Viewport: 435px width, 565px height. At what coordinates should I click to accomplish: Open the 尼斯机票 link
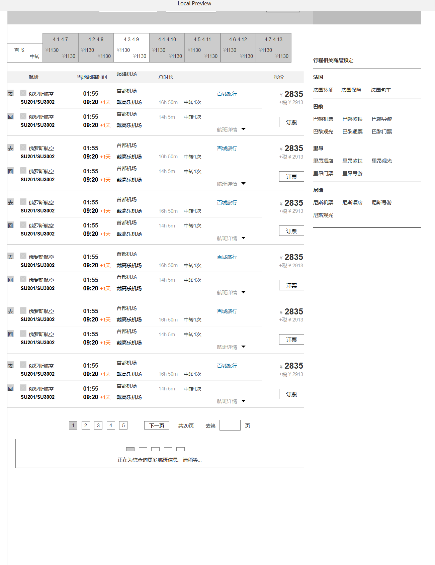coord(323,203)
